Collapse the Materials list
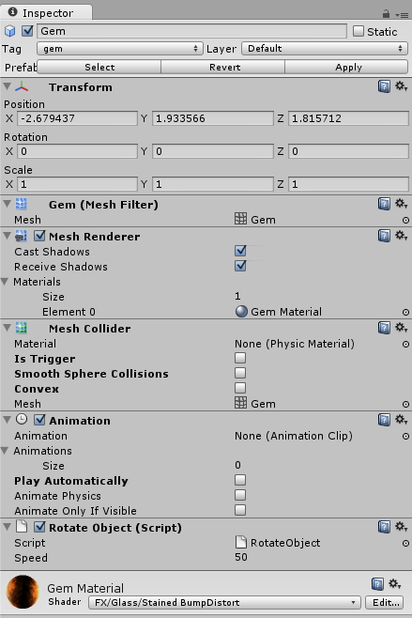The height and width of the screenshot is (618, 412). coord(5,282)
